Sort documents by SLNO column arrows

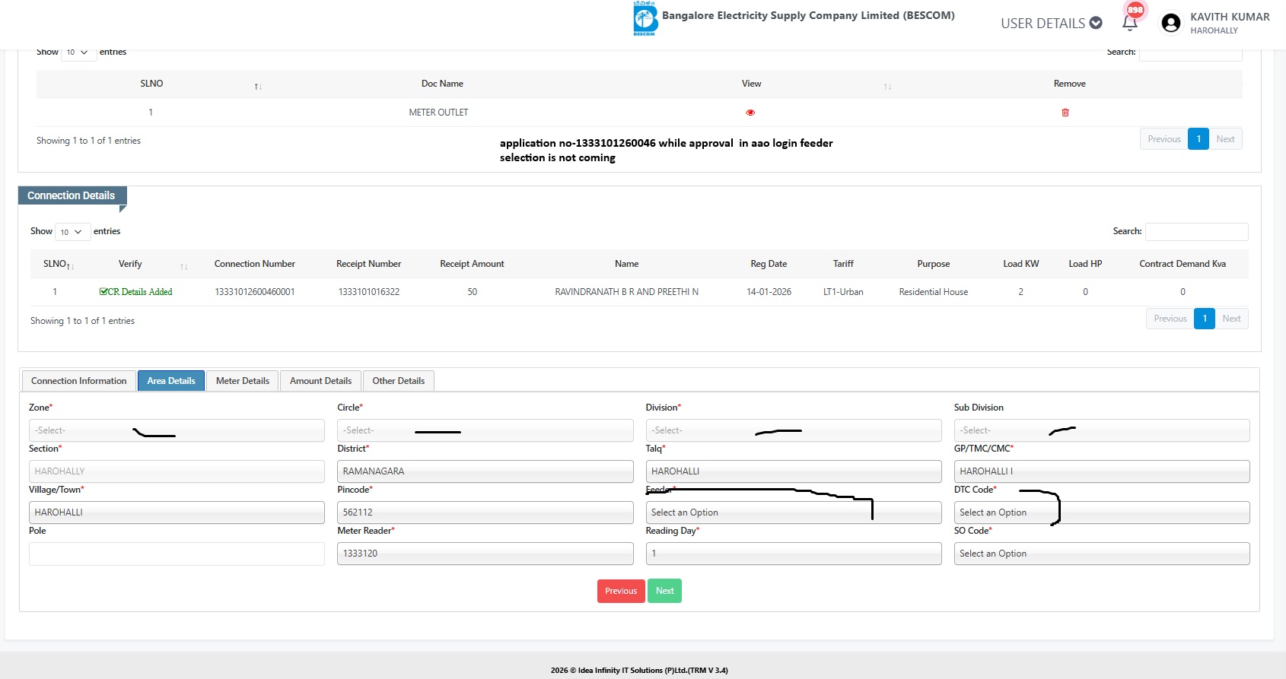point(258,87)
